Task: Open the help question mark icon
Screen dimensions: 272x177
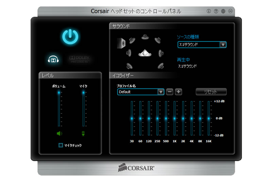Action: click(216, 11)
